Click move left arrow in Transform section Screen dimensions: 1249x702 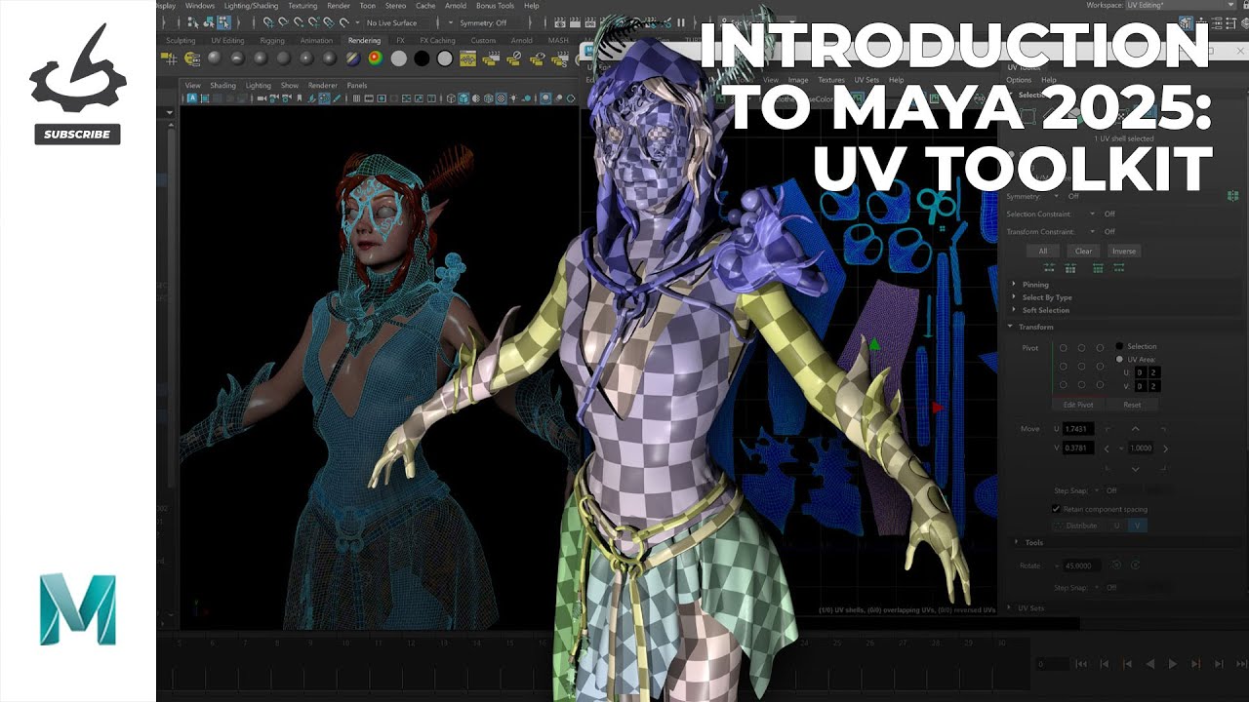[x=1107, y=448]
